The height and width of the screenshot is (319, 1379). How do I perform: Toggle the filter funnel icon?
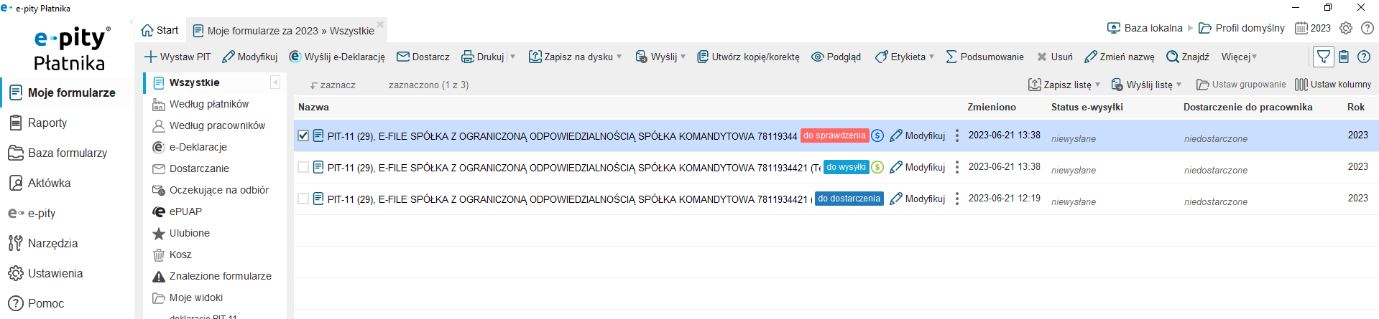1323,57
